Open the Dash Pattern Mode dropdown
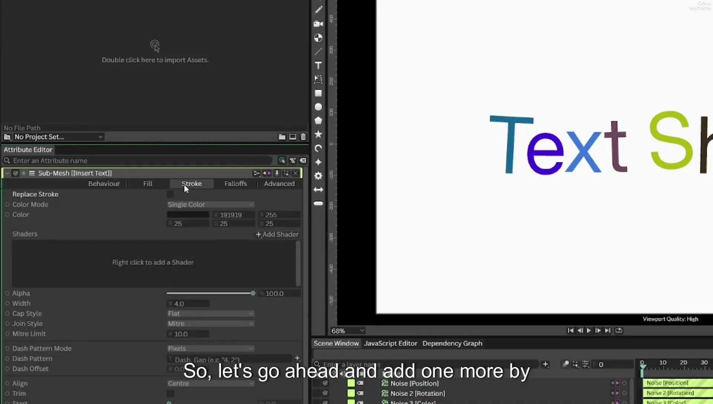 (x=211, y=349)
